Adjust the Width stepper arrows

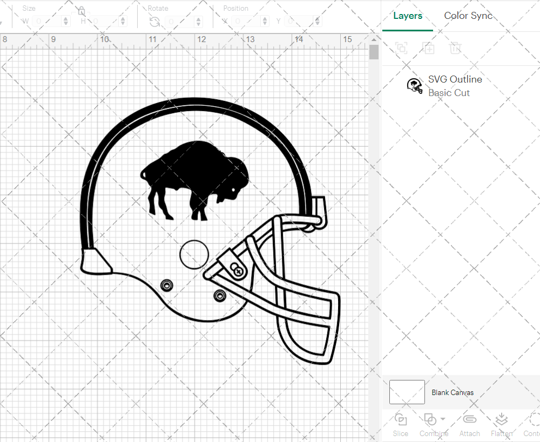(66, 22)
